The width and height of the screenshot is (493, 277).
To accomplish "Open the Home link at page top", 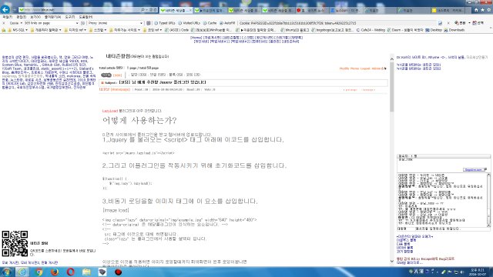I will coord(196,38).
